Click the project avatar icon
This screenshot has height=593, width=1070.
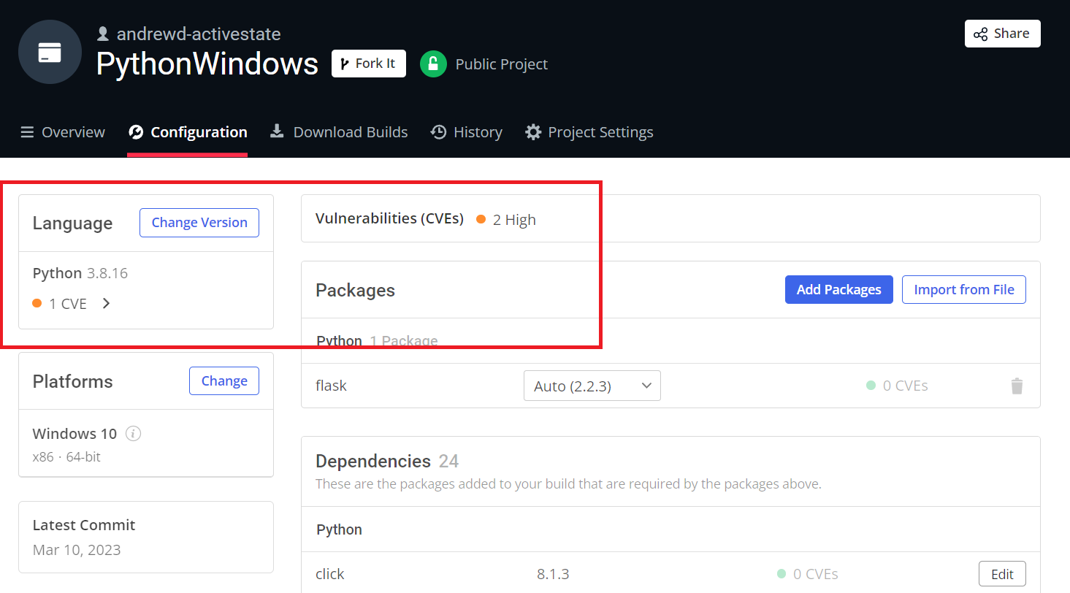[50, 52]
